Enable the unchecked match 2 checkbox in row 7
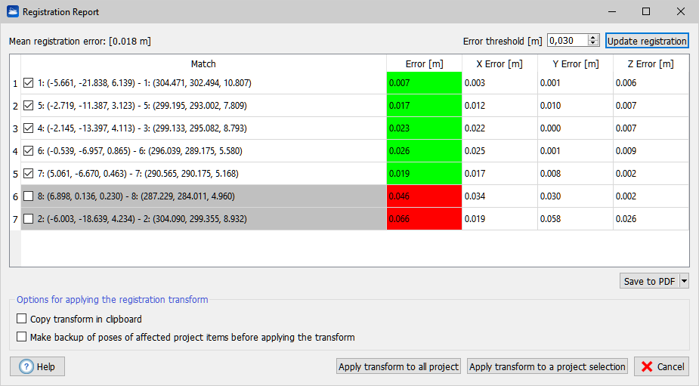The width and height of the screenshot is (699, 386). click(x=29, y=219)
